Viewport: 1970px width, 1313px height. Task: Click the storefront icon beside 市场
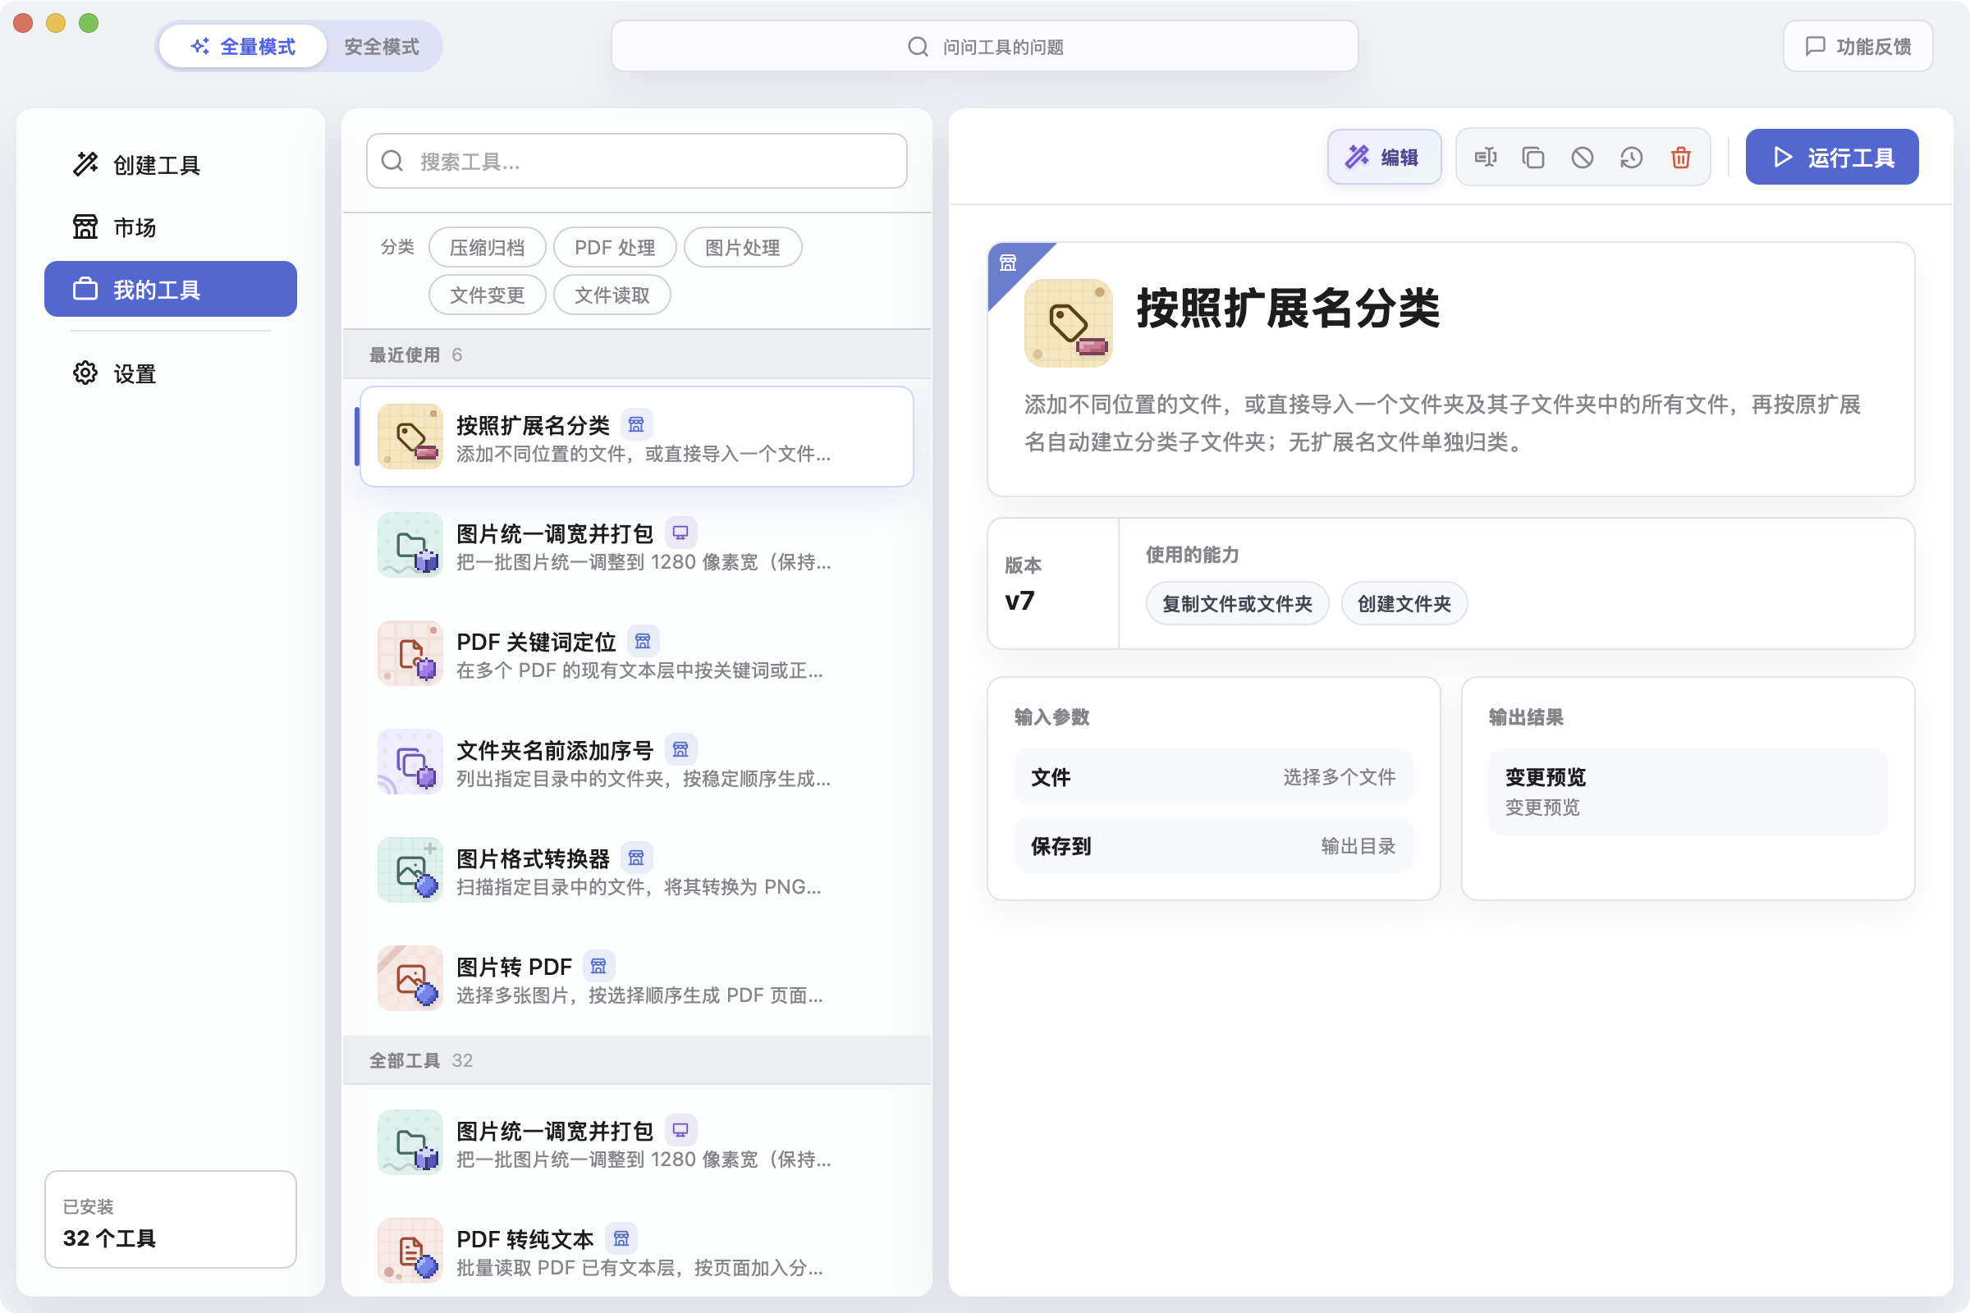coord(85,227)
